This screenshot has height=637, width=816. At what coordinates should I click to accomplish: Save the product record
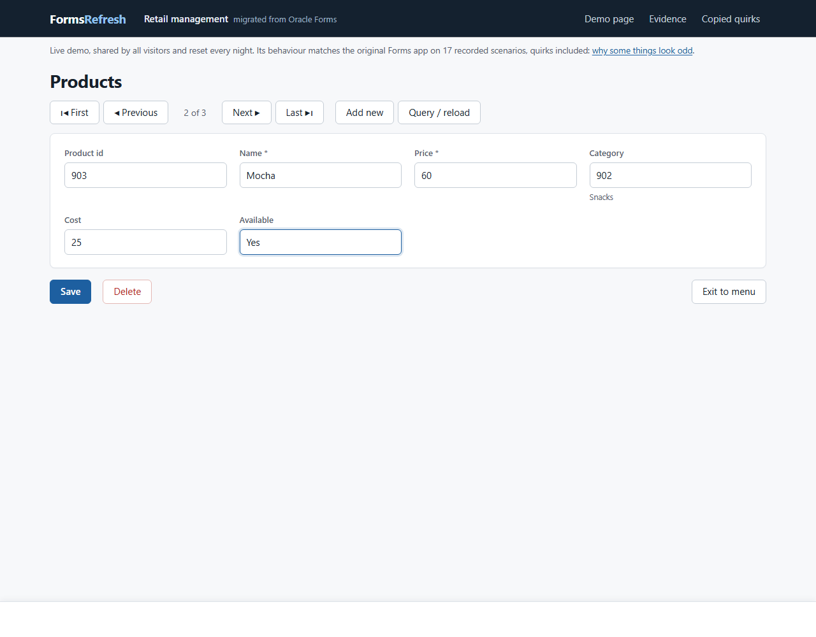71,292
